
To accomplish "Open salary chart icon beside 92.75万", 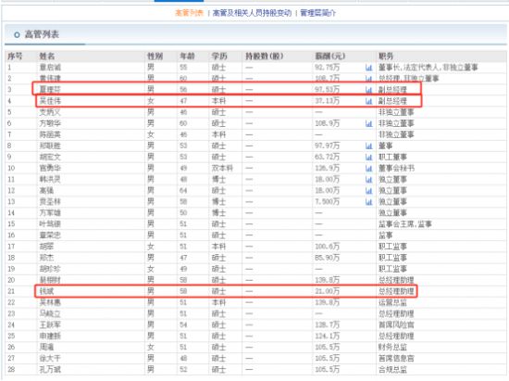I will tap(368, 68).
